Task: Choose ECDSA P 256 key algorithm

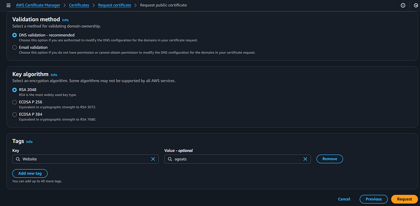Action: coord(15,102)
